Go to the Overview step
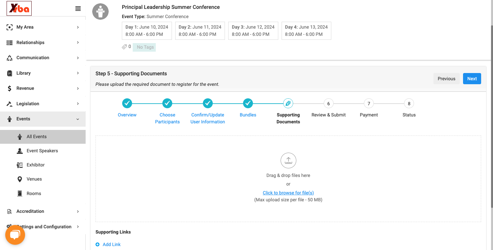This screenshot has height=250, width=493. pyautogui.click(x=127, y=115)
